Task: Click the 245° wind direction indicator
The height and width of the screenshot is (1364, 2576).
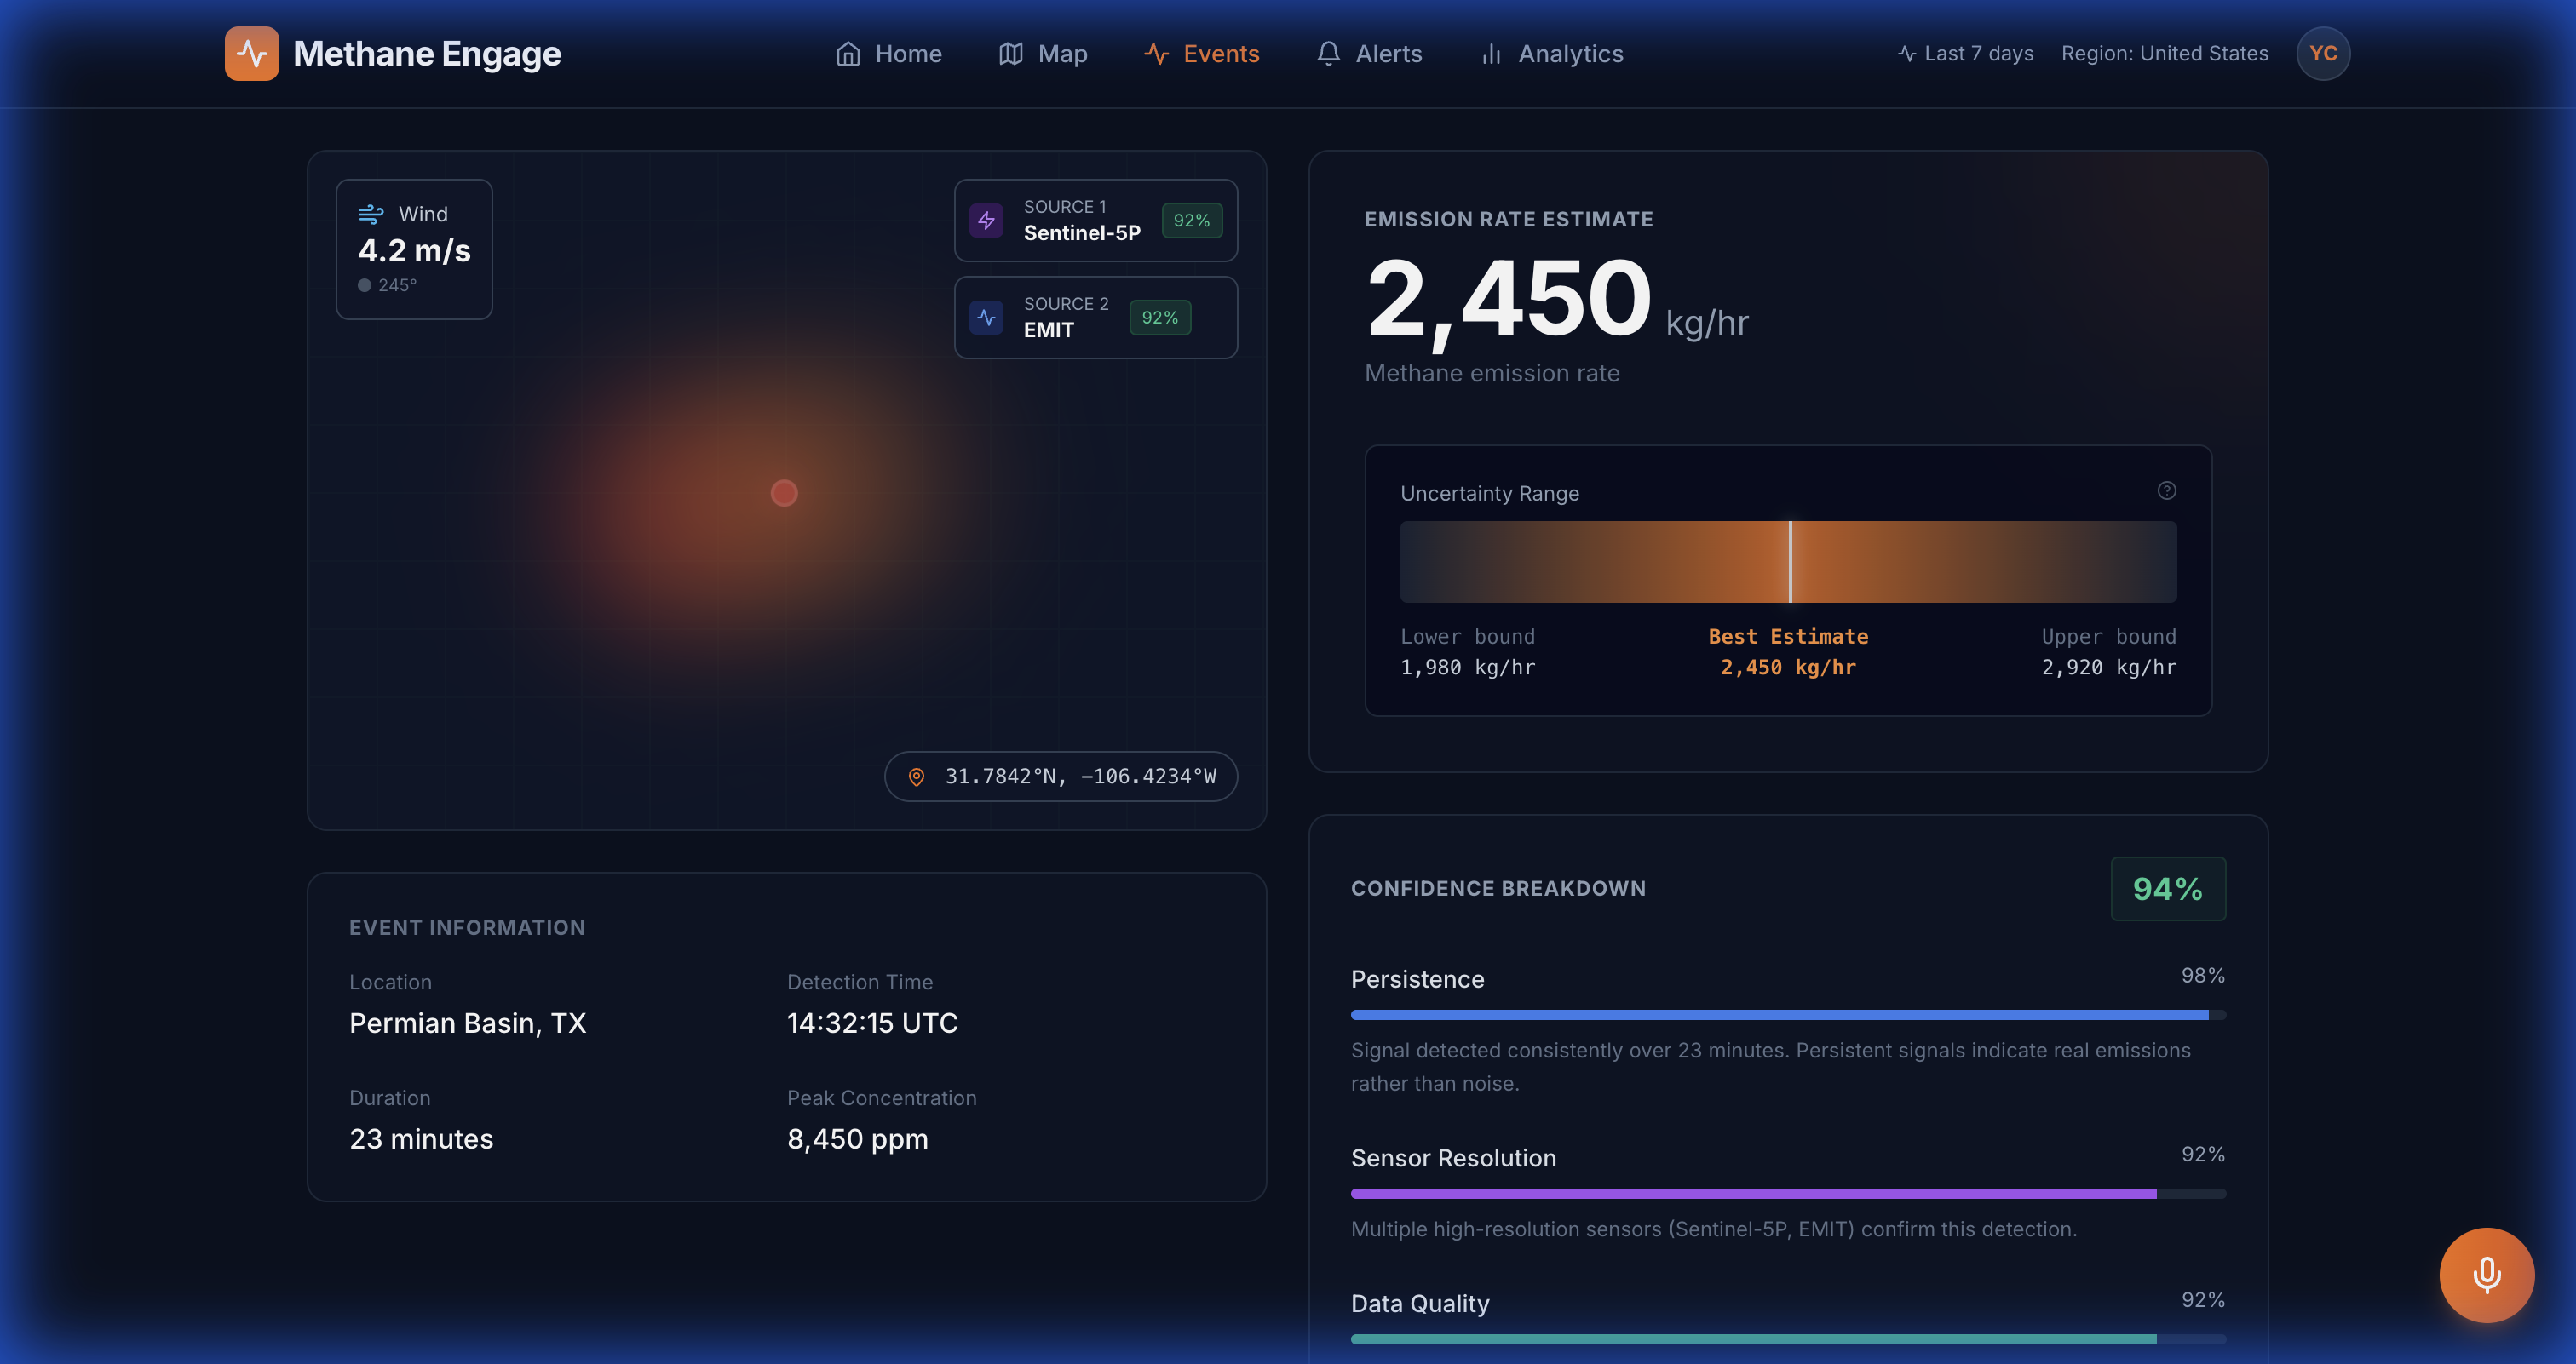Action: tap(387, 284)
